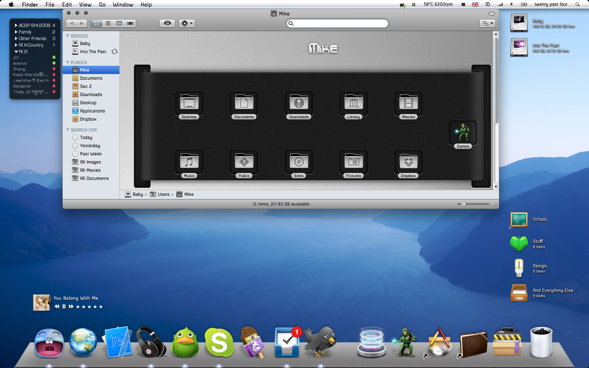The height and width of the screenshot is (368, 589).
Task: Open the Design lightbulb desktop folder
Action: [x=519, y=268]
